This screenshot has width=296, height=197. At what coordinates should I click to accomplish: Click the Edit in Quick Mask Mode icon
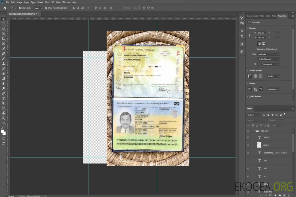[x=3, y=138]
